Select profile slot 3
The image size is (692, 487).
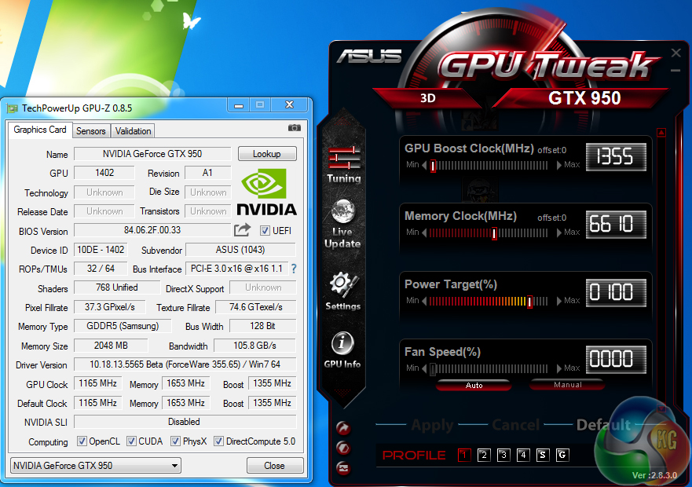pos(503,455)
